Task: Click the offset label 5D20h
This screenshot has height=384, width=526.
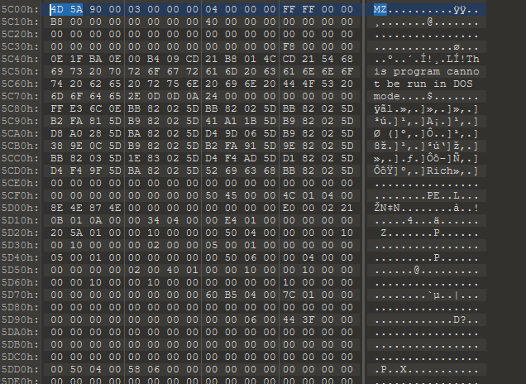Action: pyautogui.click(x=20, y=233)
